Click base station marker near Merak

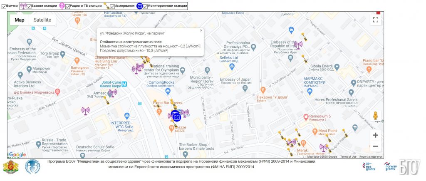pos(292,143)
